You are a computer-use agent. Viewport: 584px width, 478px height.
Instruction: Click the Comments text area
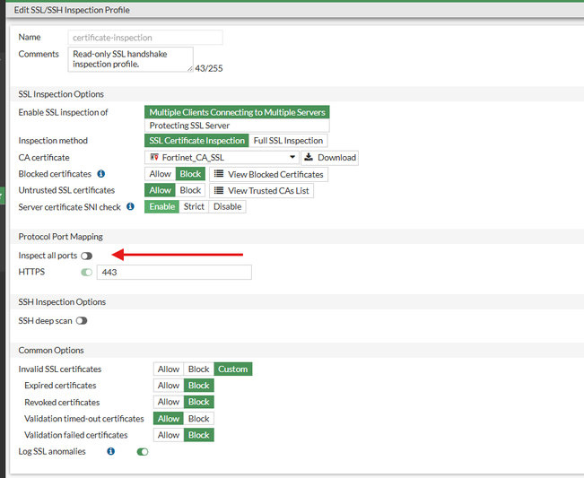[x=130, y=59]
